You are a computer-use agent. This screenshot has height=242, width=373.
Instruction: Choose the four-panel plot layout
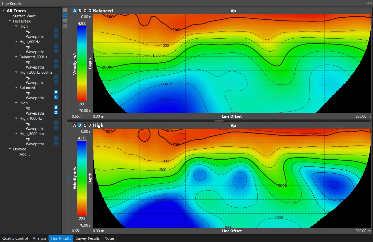[65, 26]
